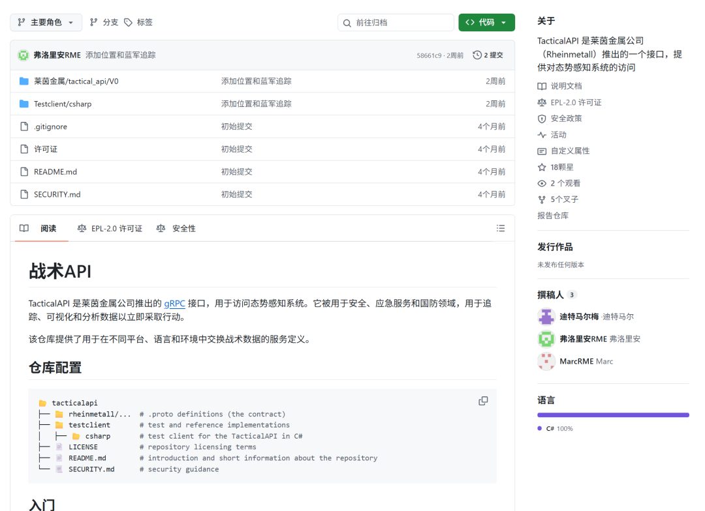Image resolution: width=705 pixels, height=511 pixels.
Task: Open the README outline list icon
Action: 501,228
